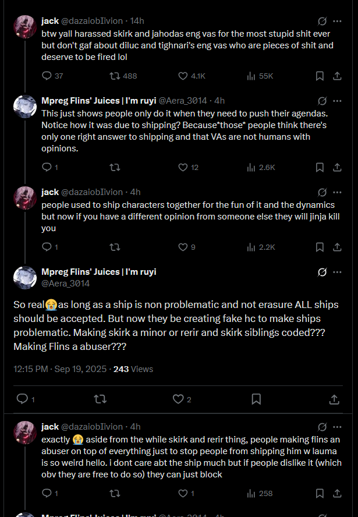This screenshot has height=517, width=358.
Task: Like jack's tweet with 4.1K likes
Action: [x=183, y=76]
